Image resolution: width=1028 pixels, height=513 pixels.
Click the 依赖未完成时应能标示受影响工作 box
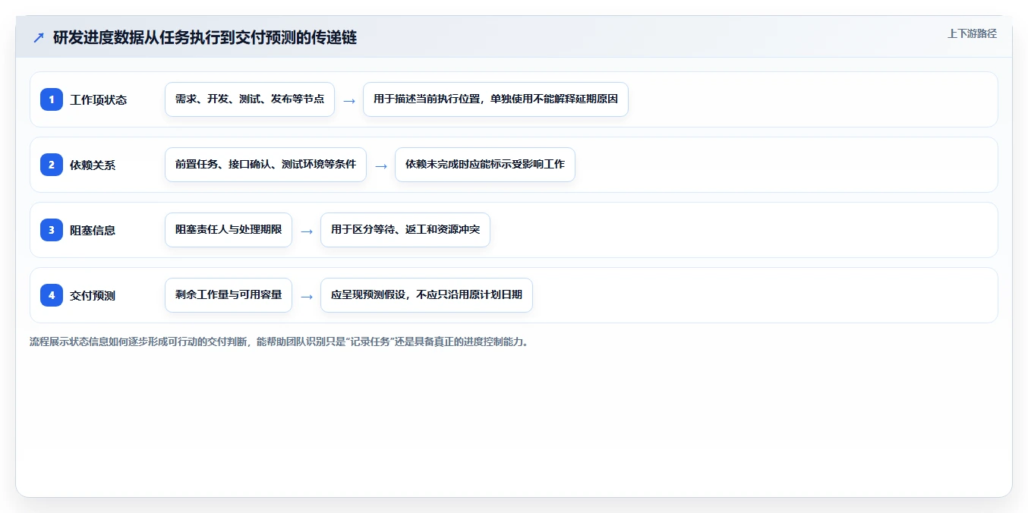485,165
